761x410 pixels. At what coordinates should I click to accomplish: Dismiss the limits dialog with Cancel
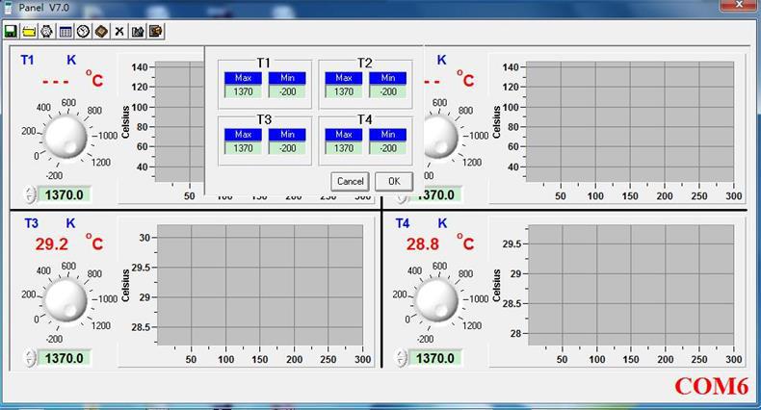[350, 181]
